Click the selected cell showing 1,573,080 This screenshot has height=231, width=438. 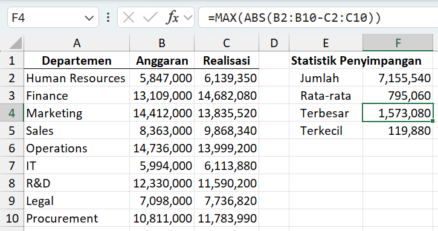398,112
